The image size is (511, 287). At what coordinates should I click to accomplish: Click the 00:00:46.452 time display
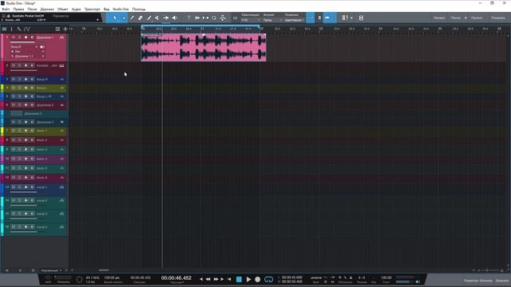coord(176,278)
